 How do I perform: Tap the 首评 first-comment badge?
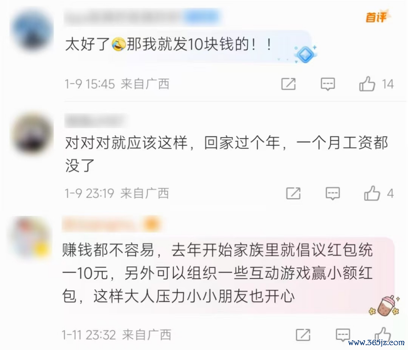[377, 17]
